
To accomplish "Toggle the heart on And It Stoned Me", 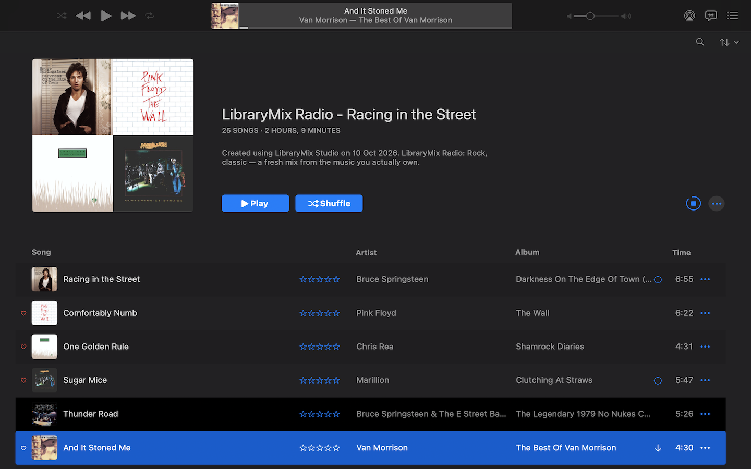I will pyautogui.click(x=23, y=448).
